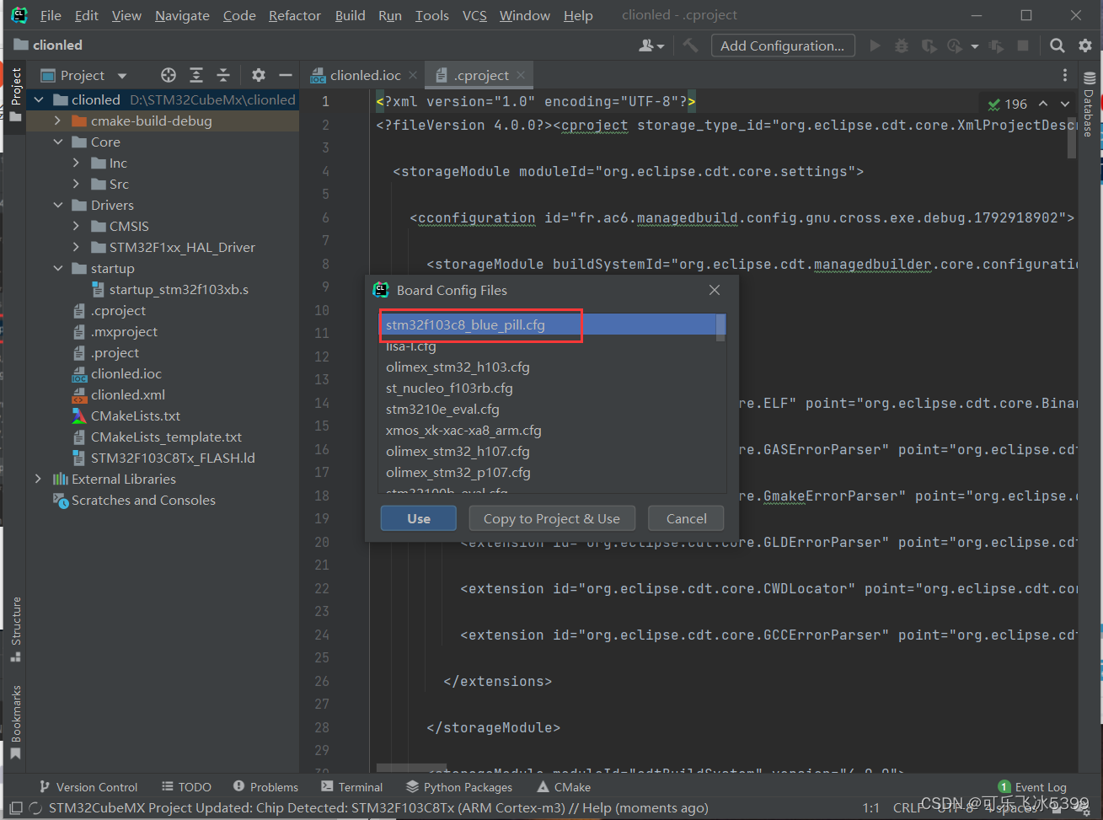
Task: Open the File menu
Action: (51, 15)
